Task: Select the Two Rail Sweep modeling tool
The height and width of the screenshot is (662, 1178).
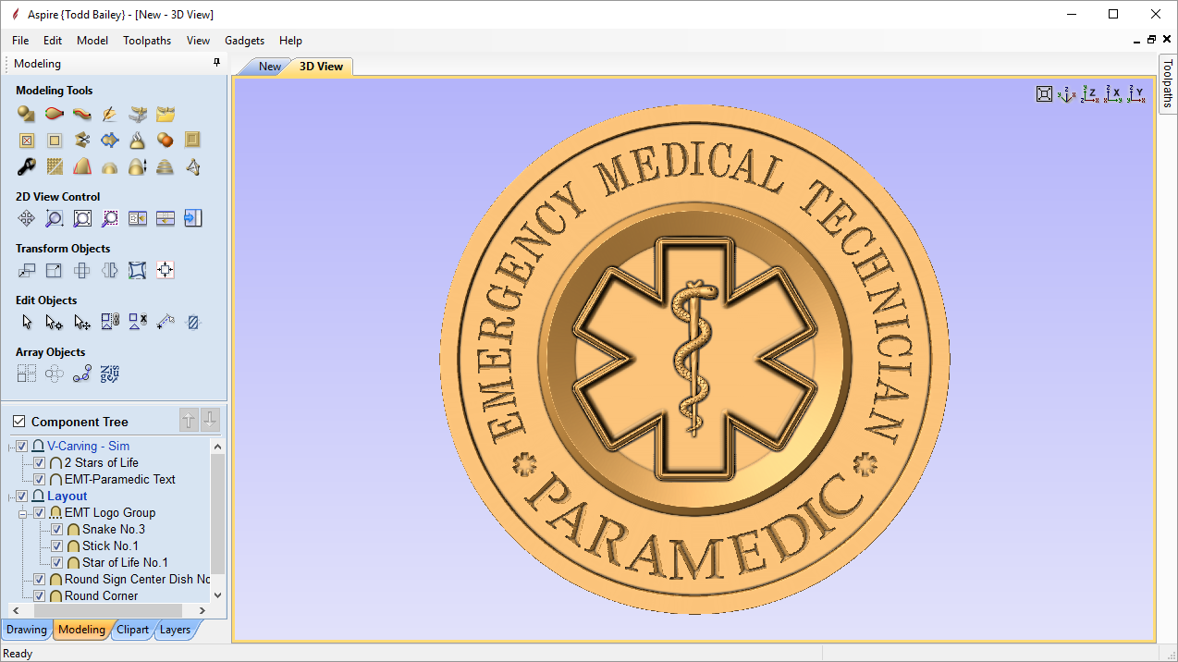Action: [55, 114]
